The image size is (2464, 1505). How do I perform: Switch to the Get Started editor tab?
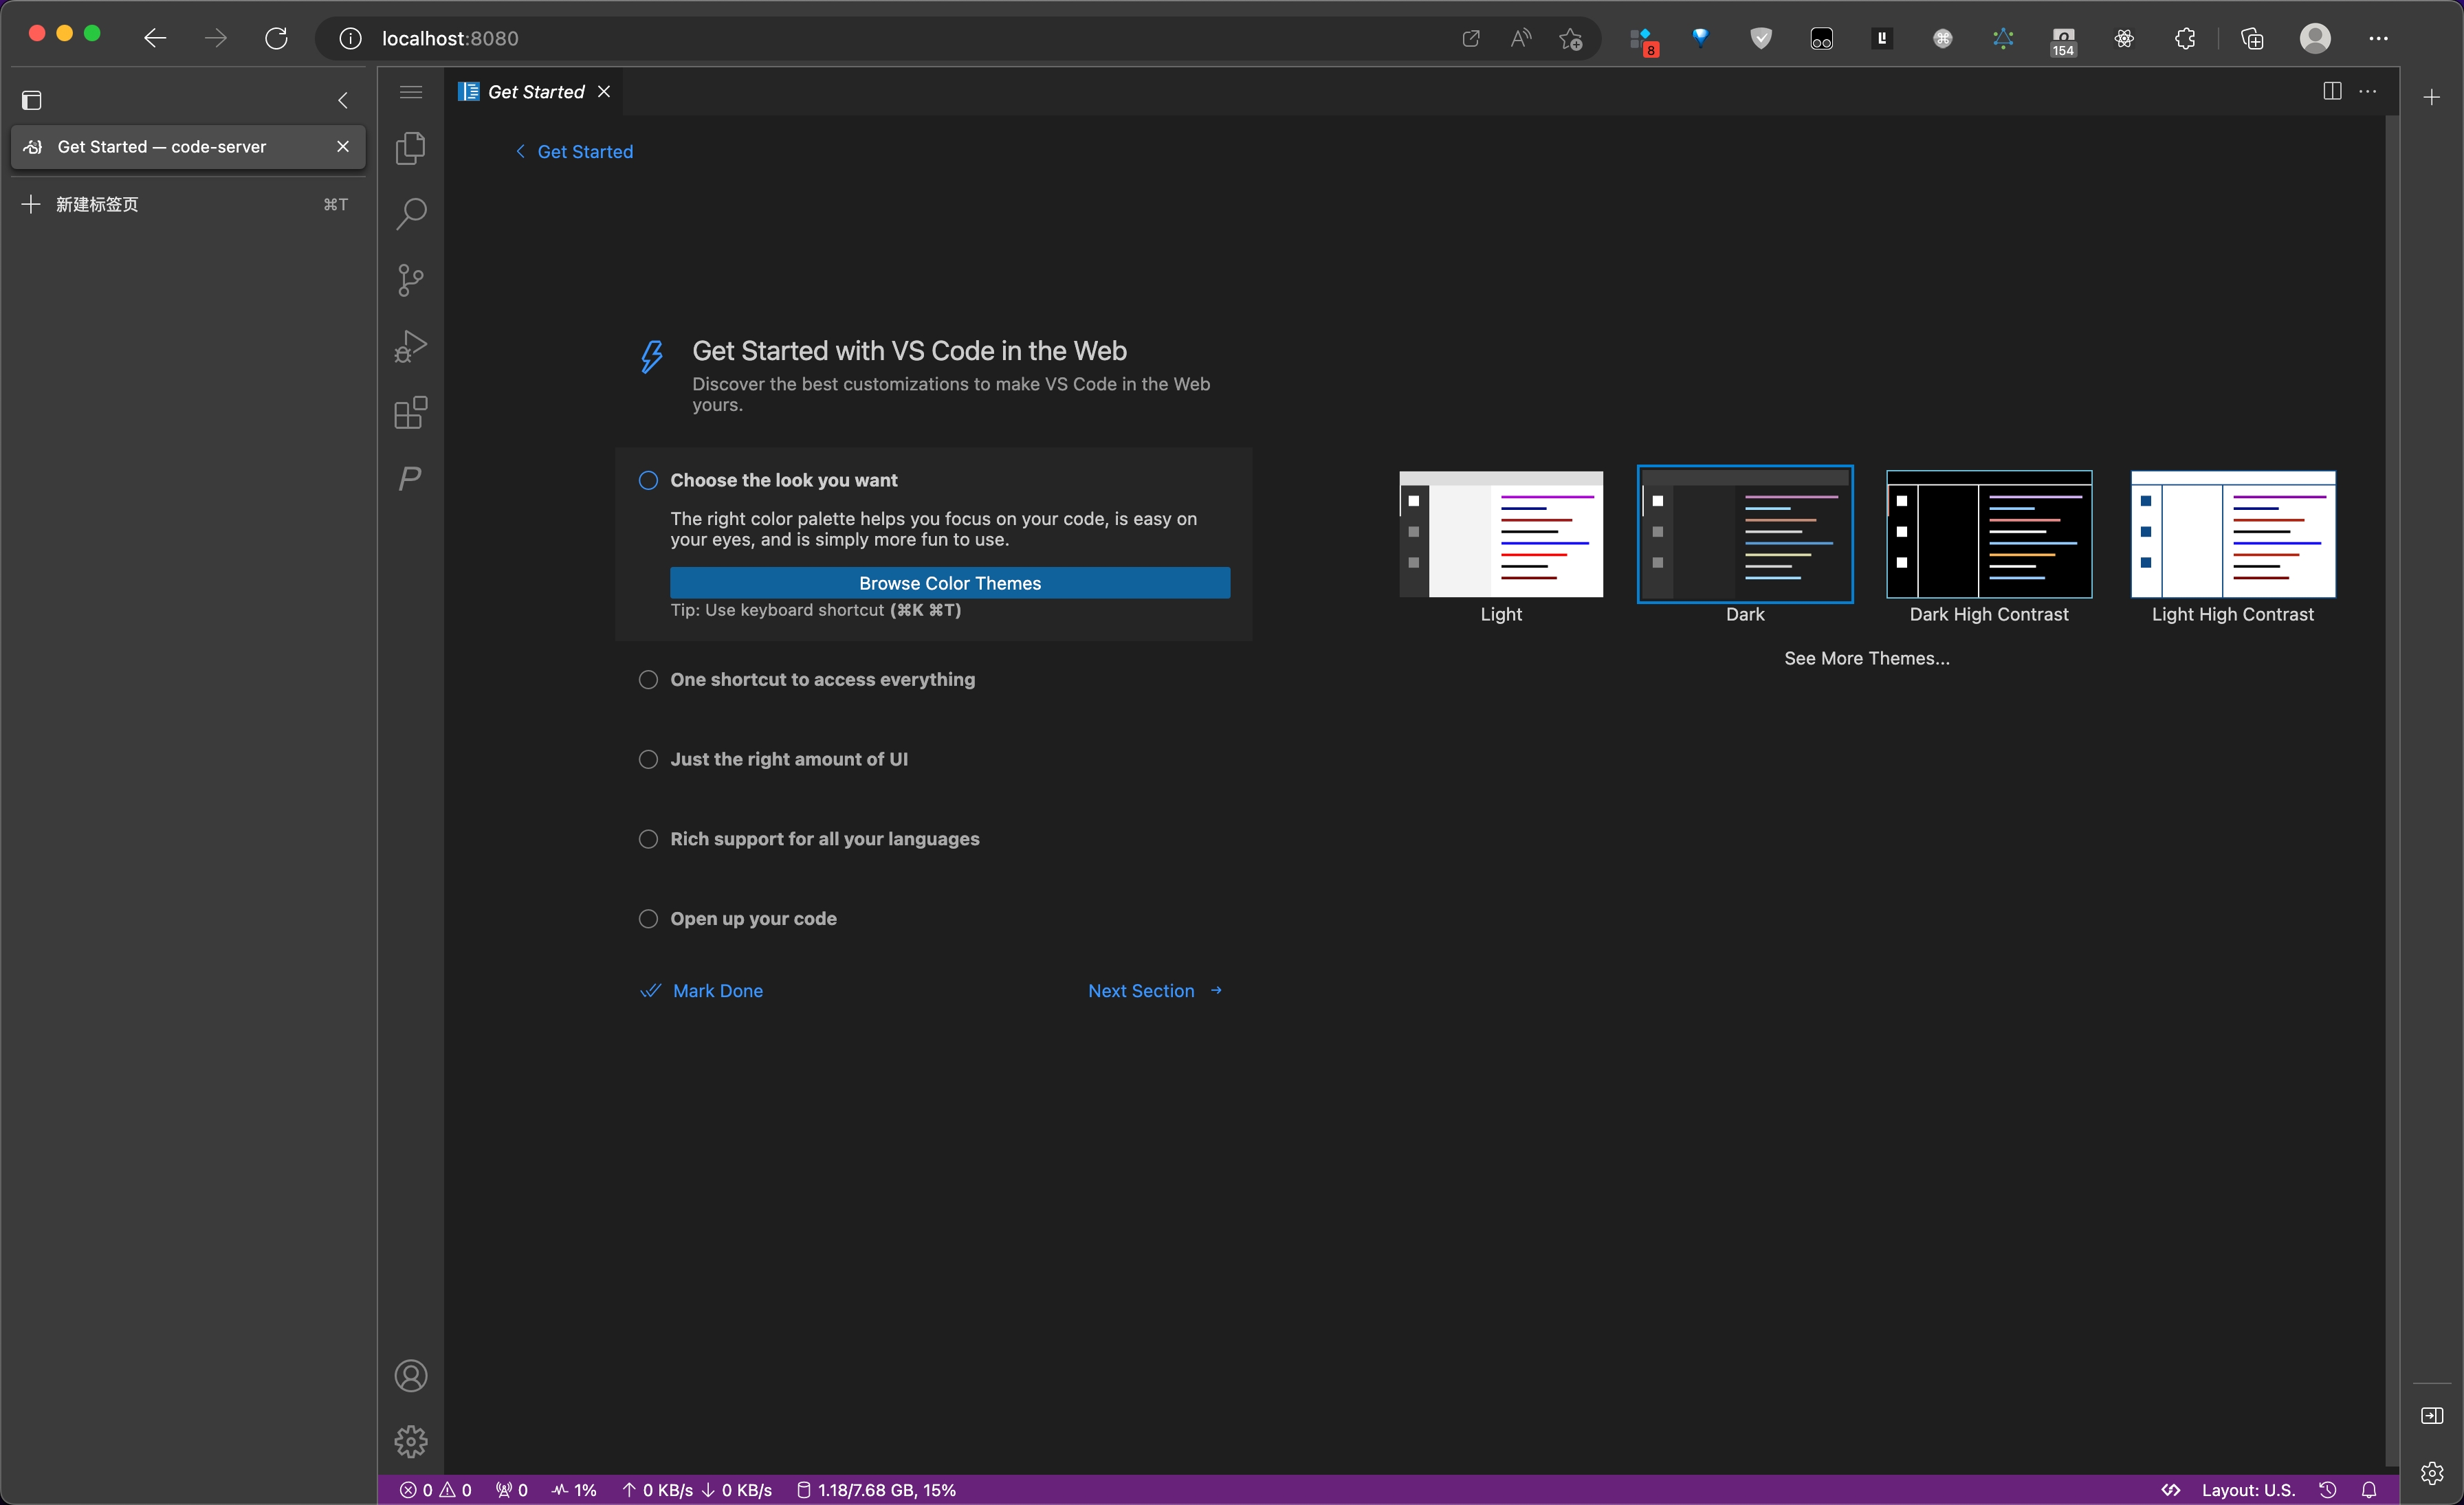click(x=535, y=92)
